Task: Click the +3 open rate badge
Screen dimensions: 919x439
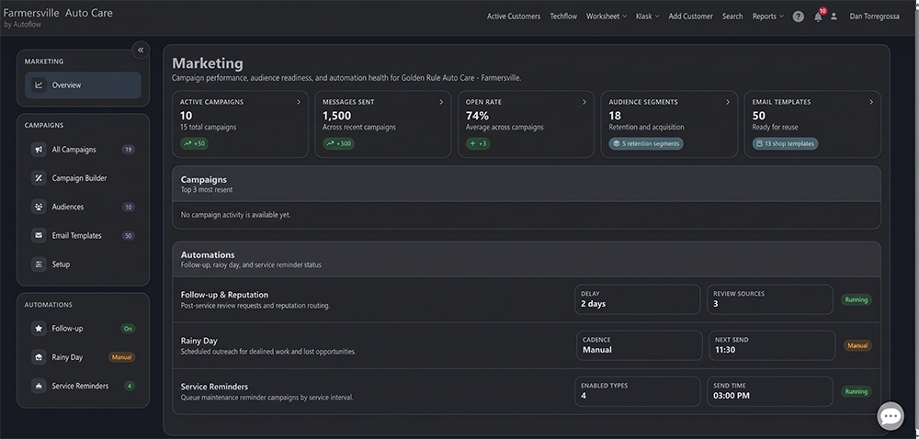Action: [478, 143]
